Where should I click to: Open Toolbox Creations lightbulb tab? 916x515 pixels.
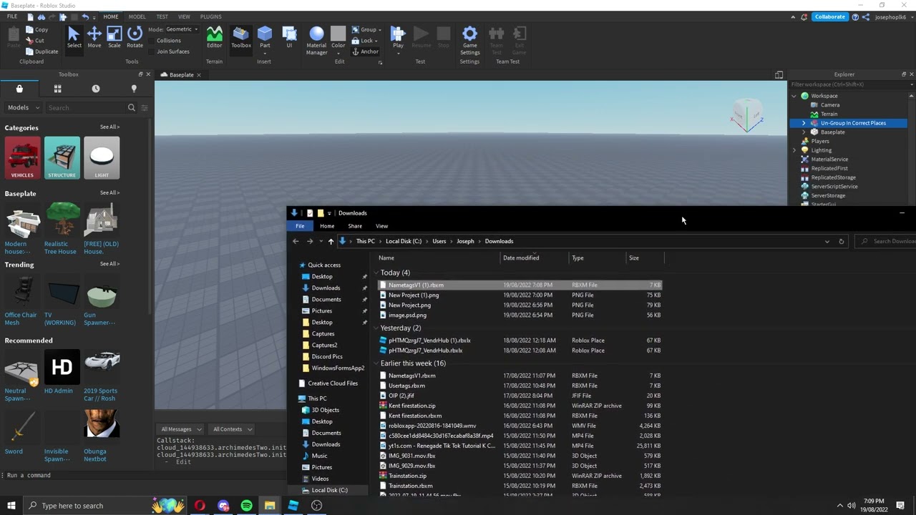pos(134,89)
